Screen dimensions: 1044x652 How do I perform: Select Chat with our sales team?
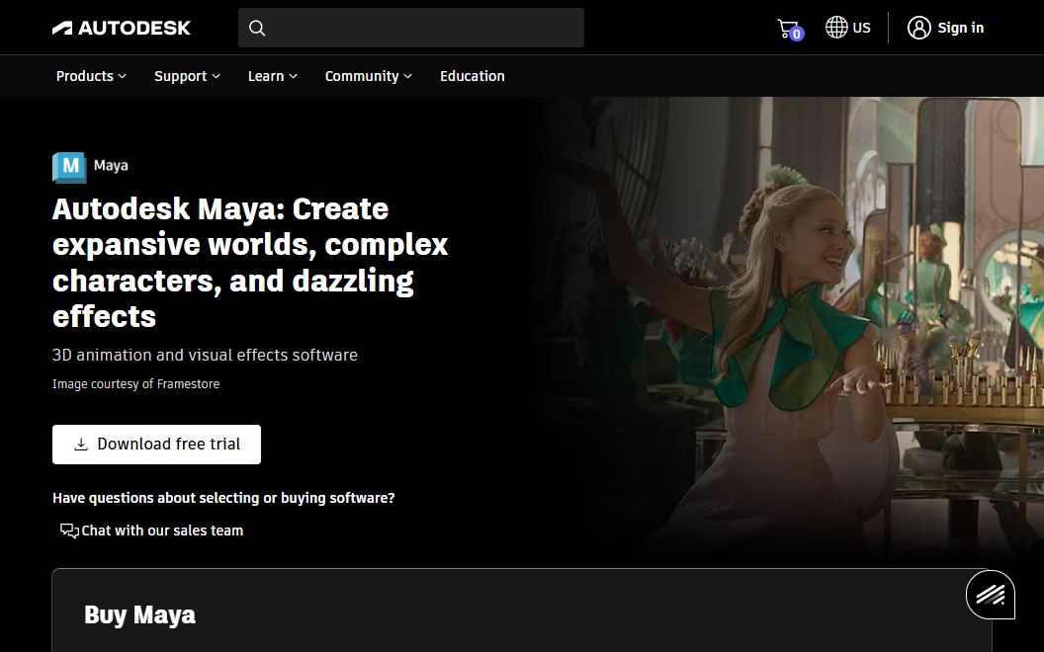click(162, 530)
